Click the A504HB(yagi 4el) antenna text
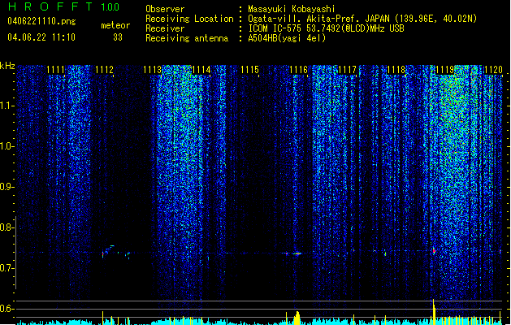 pos(287,38)
